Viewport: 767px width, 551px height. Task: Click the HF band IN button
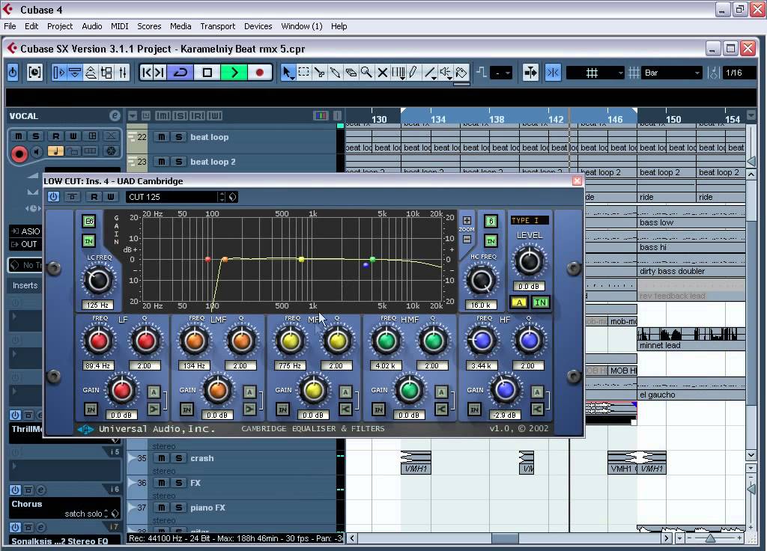coord(474,409)
